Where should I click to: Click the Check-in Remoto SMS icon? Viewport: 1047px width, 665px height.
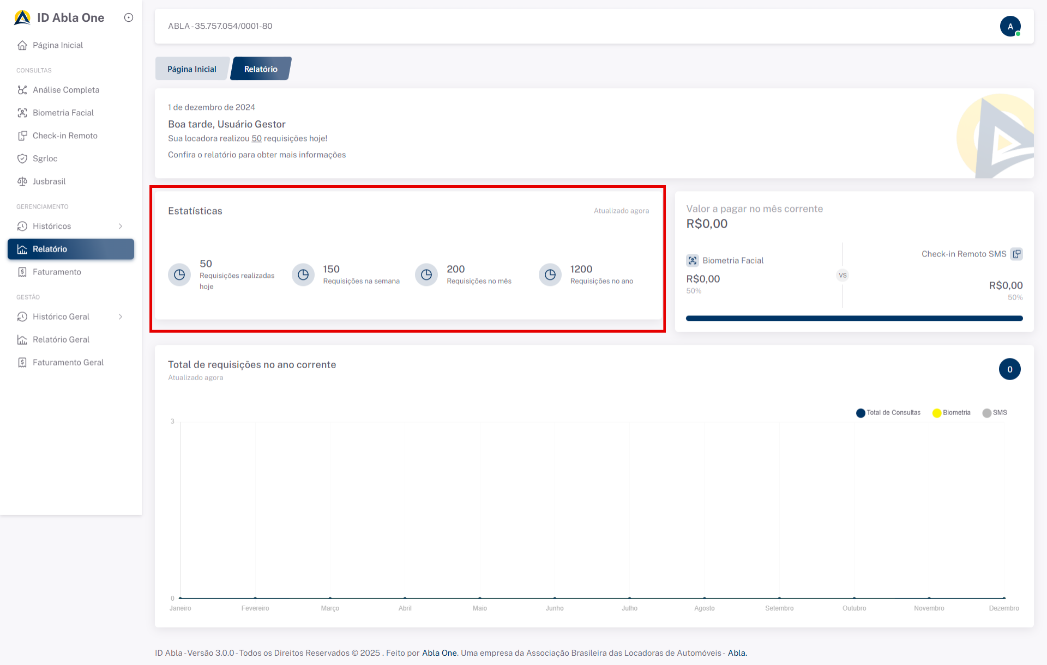tap(1016, 254)
